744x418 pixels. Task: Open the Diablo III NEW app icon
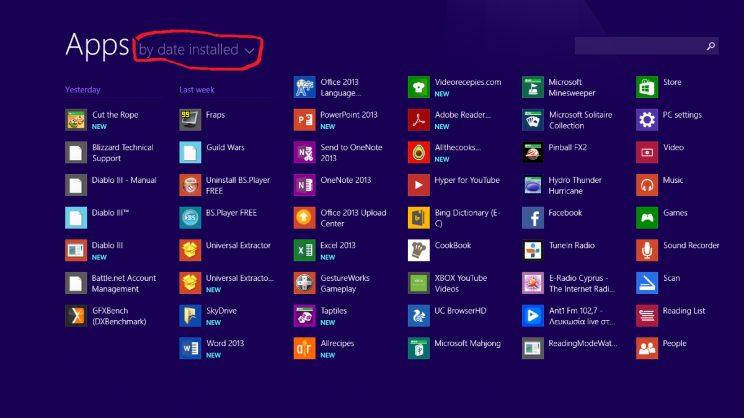coord(76,251)
